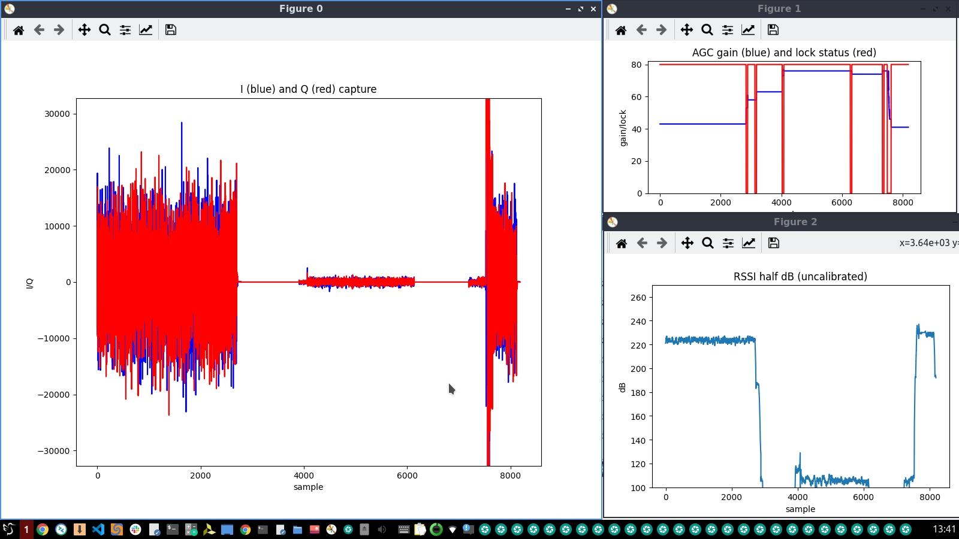The image size is (959, 539).
Task: Reset Figure 0 view with Home icon
Action: pos(19,30)
